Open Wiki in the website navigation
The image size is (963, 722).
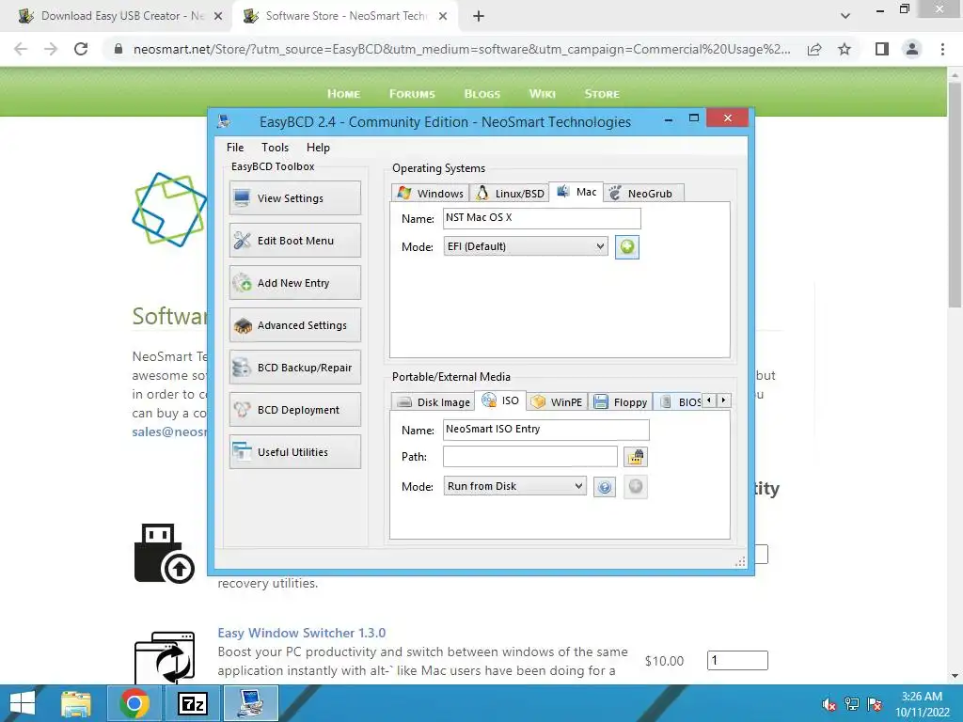coord(543,94)
